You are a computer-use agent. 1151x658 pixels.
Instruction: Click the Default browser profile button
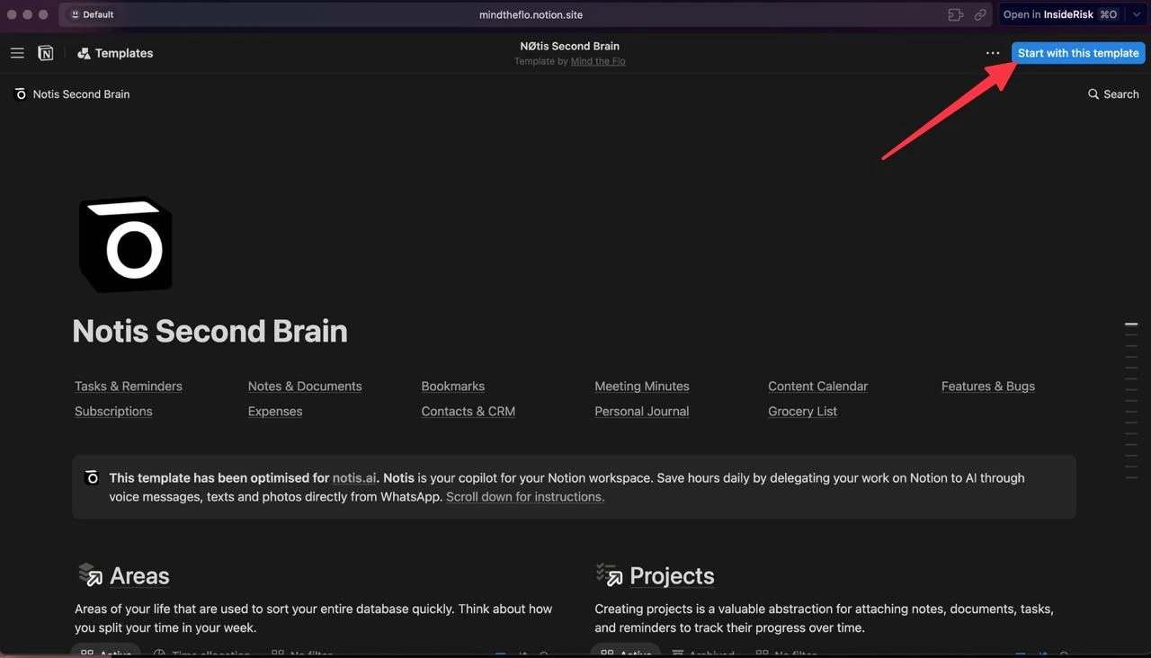pos(93,14)
